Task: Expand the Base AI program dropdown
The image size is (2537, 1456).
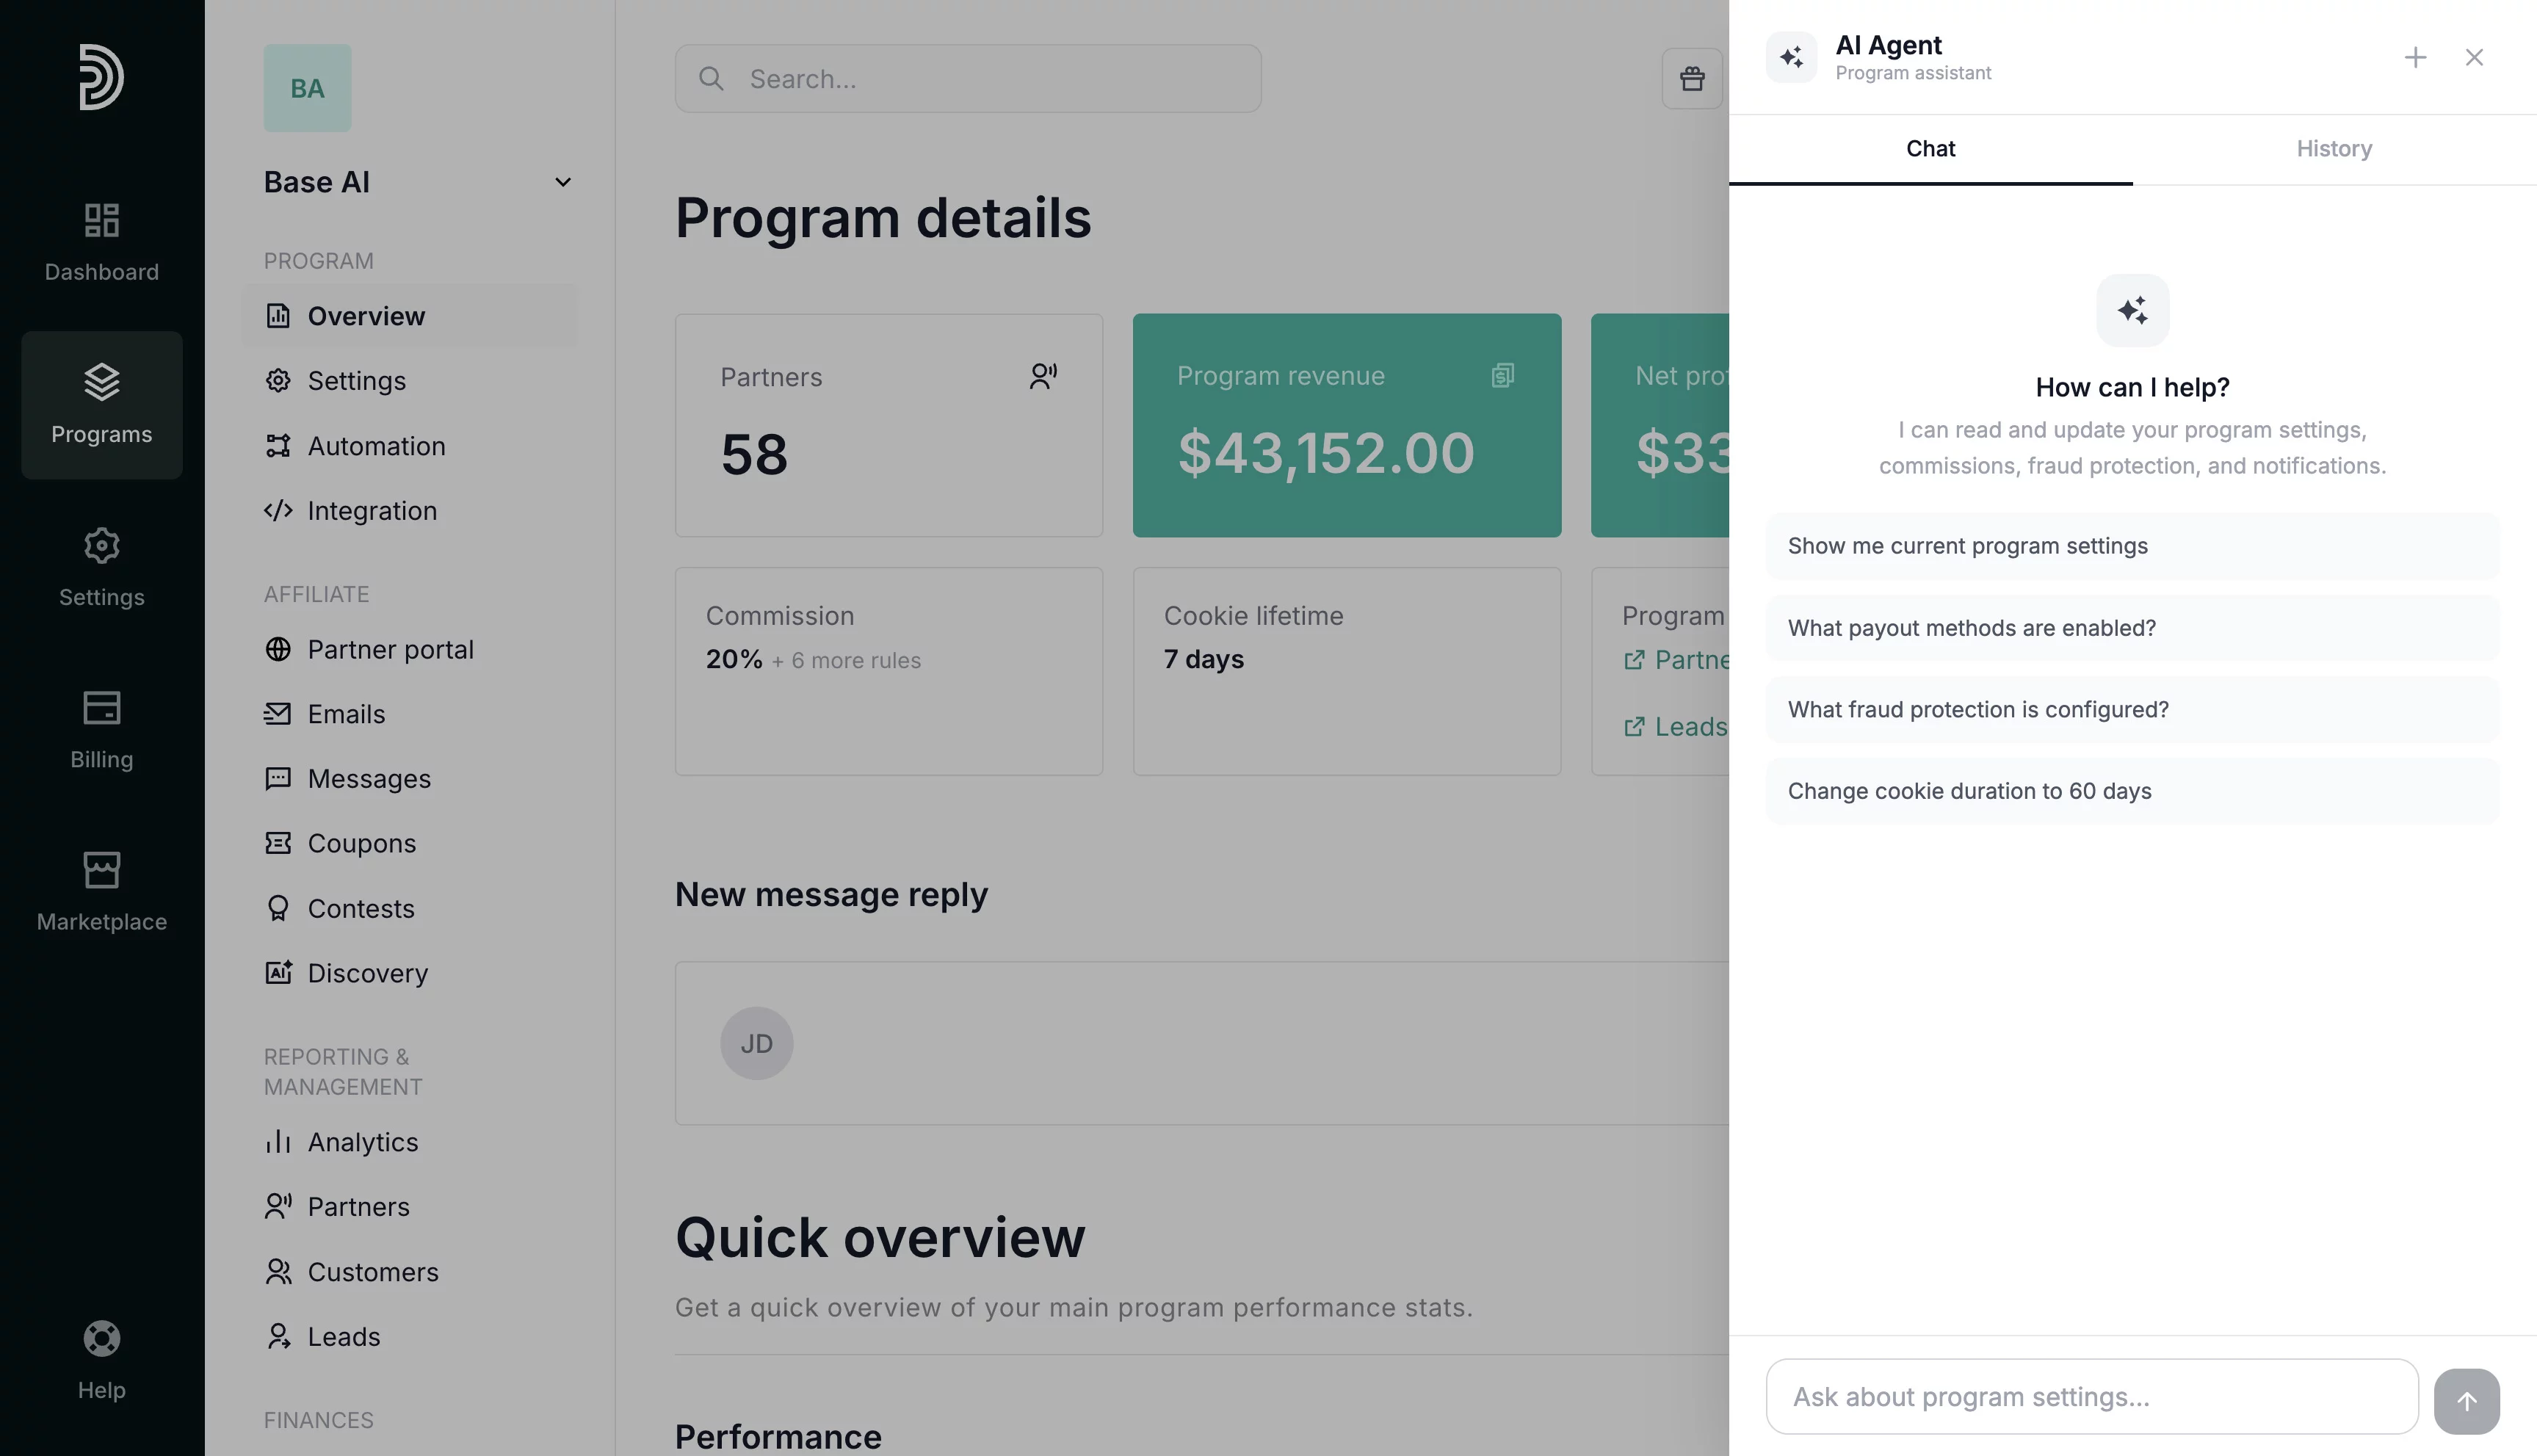Action: click(563, 182)
